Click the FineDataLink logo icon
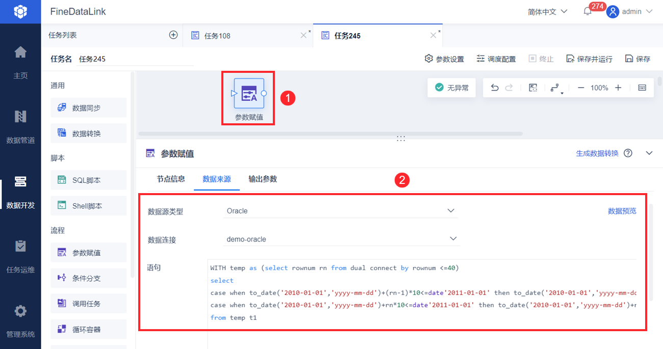 [x=20, y=11]
